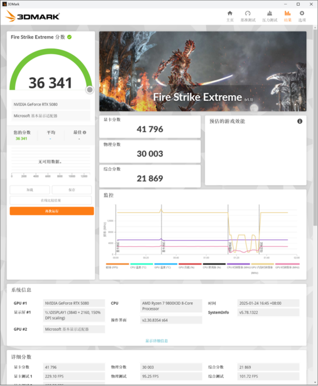
Task: Click the NVIDIA GeForce RTX 5080 row under the gauge
Action: [51, 104]
